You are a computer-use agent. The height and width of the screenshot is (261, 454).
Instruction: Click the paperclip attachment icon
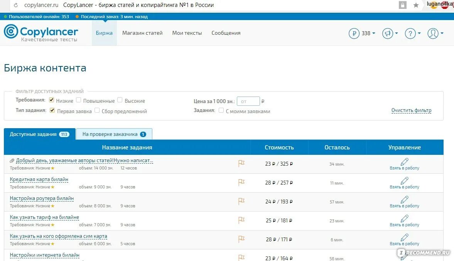pyautogui.click(x=12, y=161)
